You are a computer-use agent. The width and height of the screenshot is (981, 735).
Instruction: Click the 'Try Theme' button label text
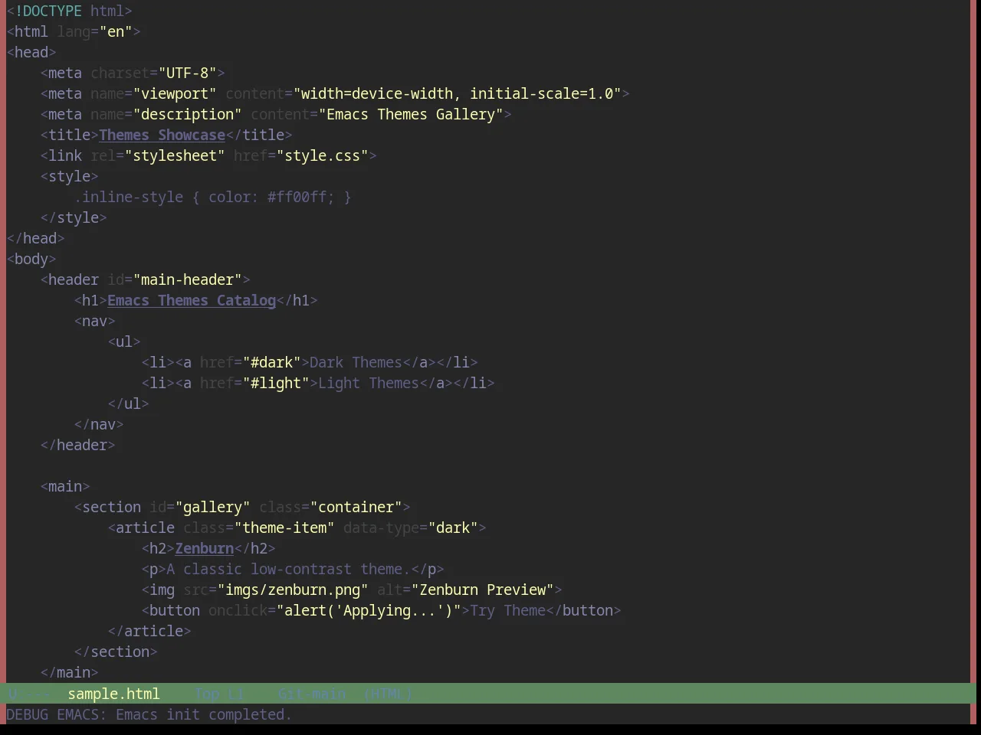[x=507, y=610]
